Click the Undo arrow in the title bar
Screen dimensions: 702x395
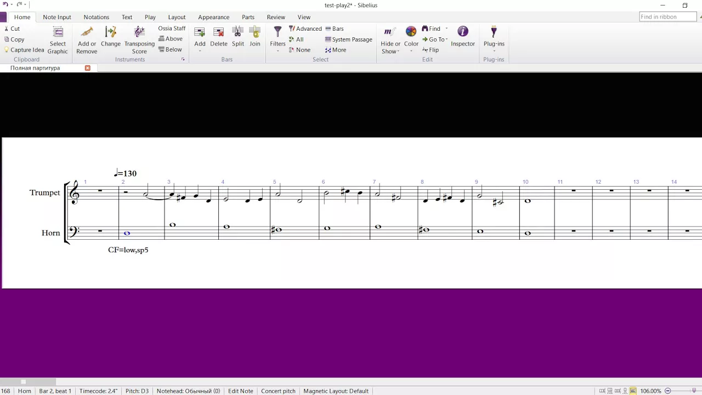[x=5, y=4]
